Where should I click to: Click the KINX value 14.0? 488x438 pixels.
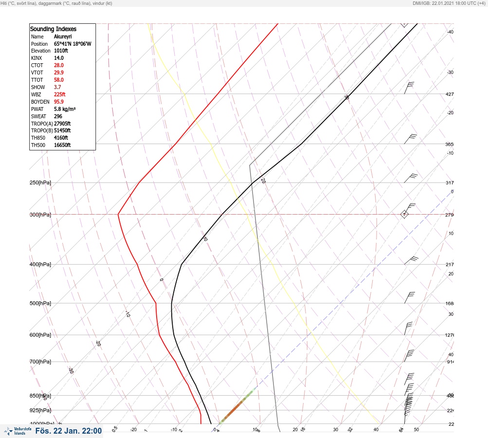pyautogui.click(x=59, y=58)
